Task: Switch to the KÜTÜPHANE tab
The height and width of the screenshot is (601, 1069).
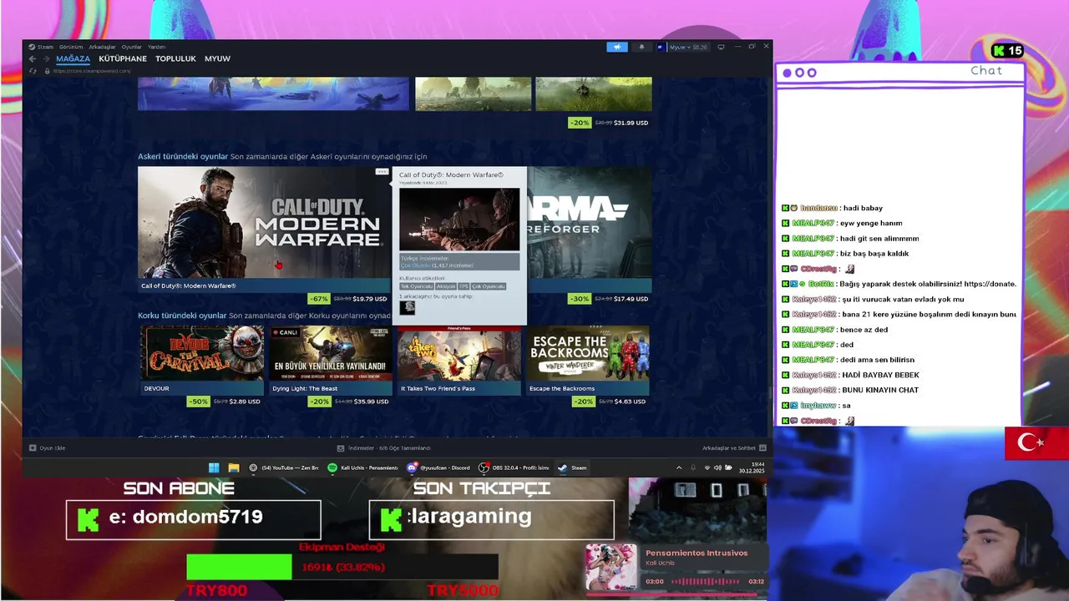Action: tap(123, 58)
